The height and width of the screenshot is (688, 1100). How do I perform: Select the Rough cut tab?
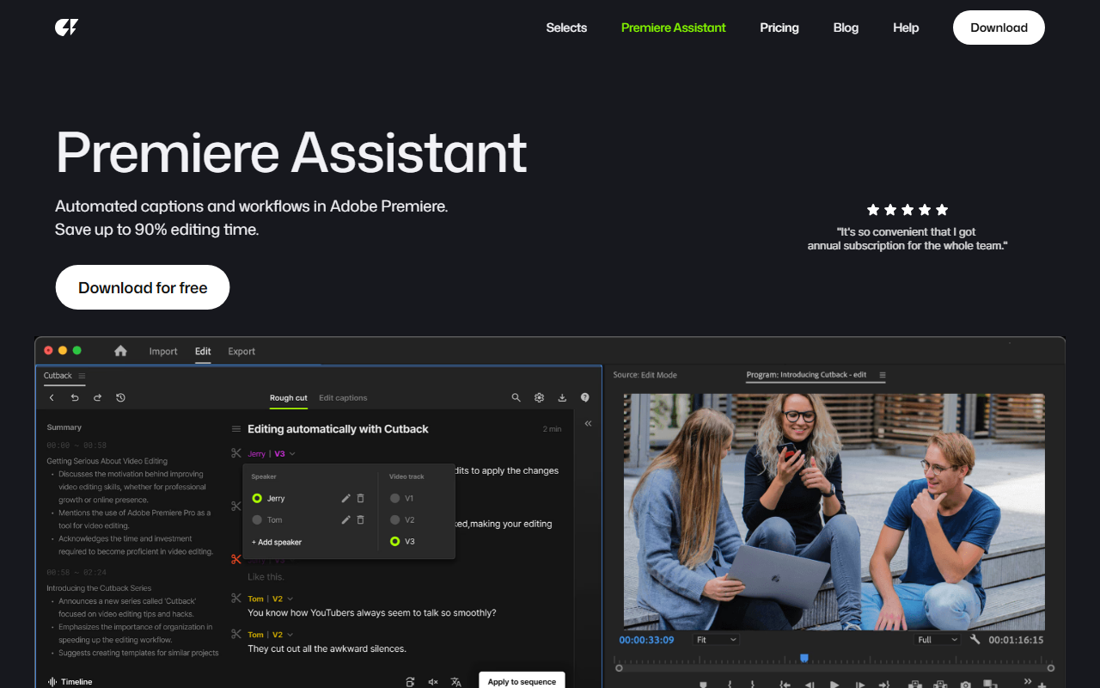pos(289,398)
